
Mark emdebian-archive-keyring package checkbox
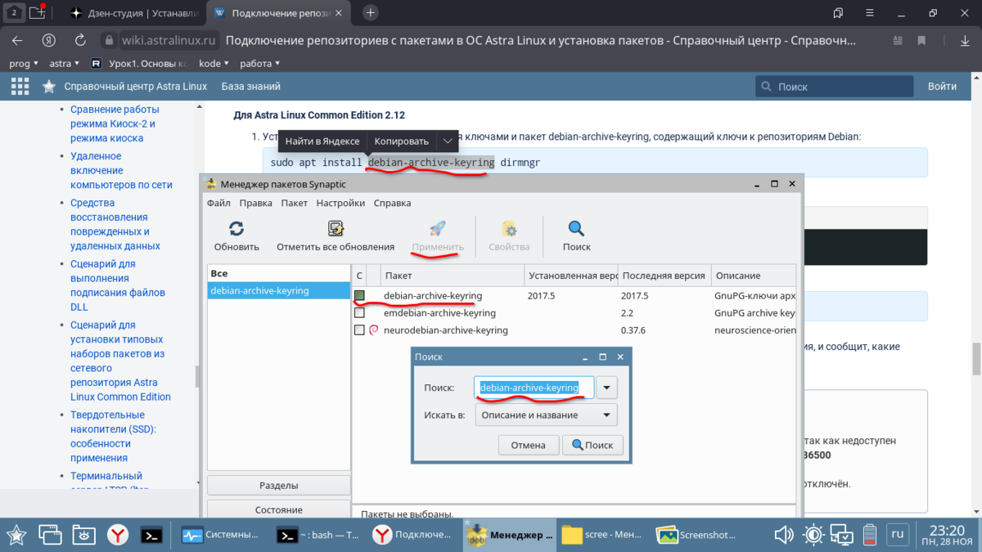coord(359,312)
